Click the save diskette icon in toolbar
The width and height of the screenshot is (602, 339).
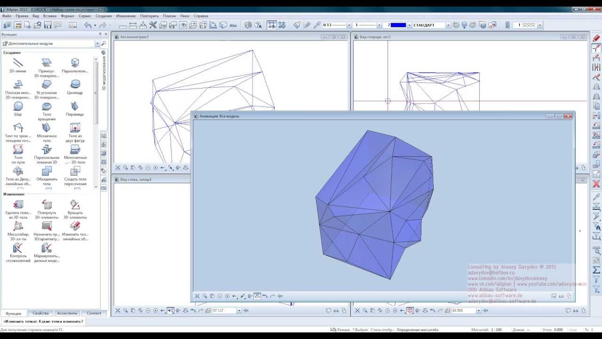[x=48, y=25]
